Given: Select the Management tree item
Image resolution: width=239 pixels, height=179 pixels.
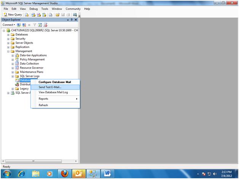Looking at the screenshot, I should pos(24,51).
